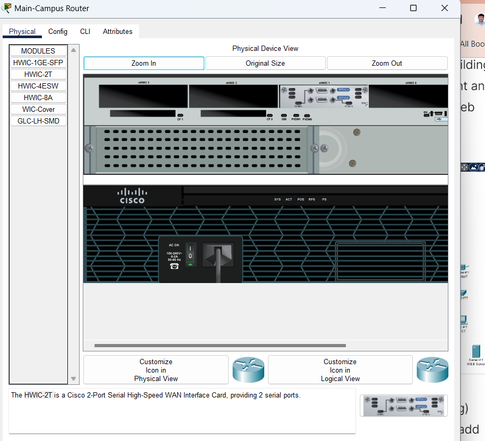Click the screw beside the fan cover
Image resolution: width=485 pixels, height=441 pixels.
tap(324, 148)
